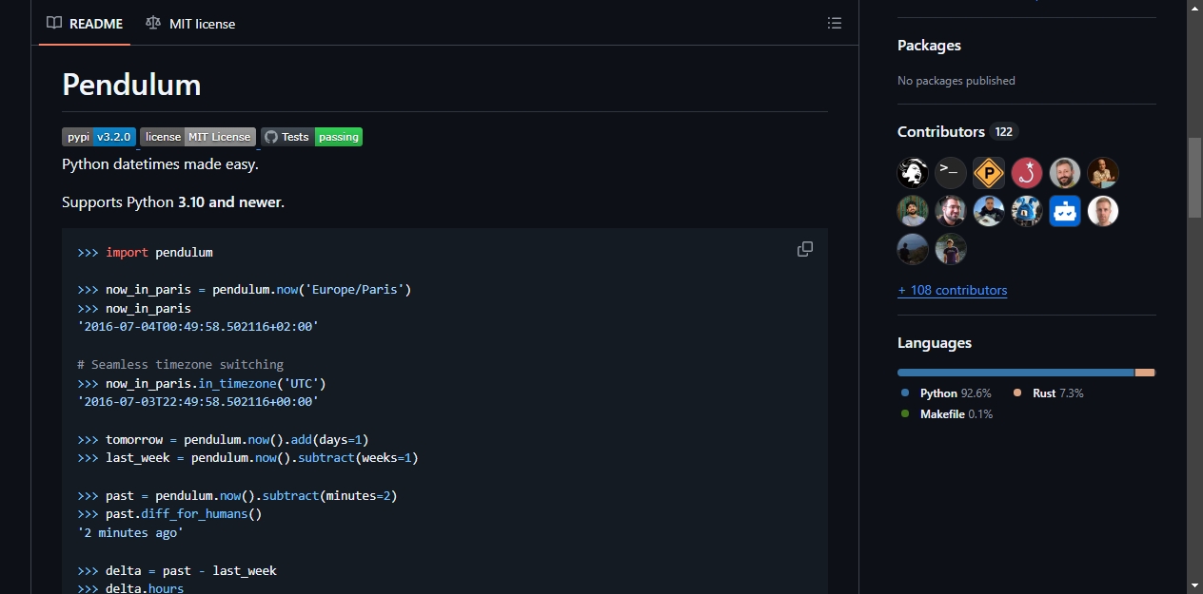
Task: Open the Python 92.6% language link
Action: (x=946, y=393)
